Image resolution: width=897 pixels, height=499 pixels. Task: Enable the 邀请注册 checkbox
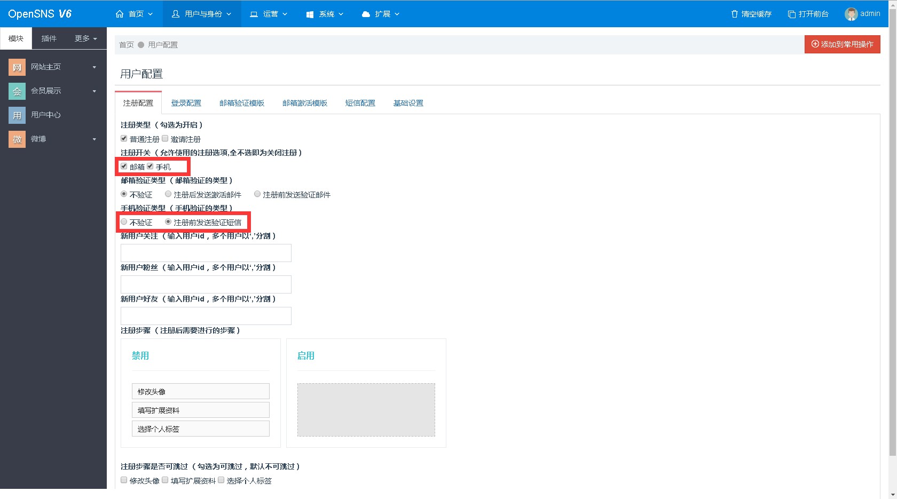coord(165,138)
